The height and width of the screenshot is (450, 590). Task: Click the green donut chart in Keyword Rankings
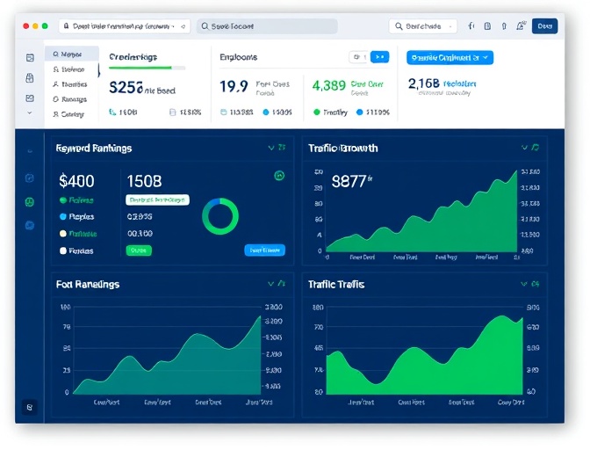click(x=220, y=216)
